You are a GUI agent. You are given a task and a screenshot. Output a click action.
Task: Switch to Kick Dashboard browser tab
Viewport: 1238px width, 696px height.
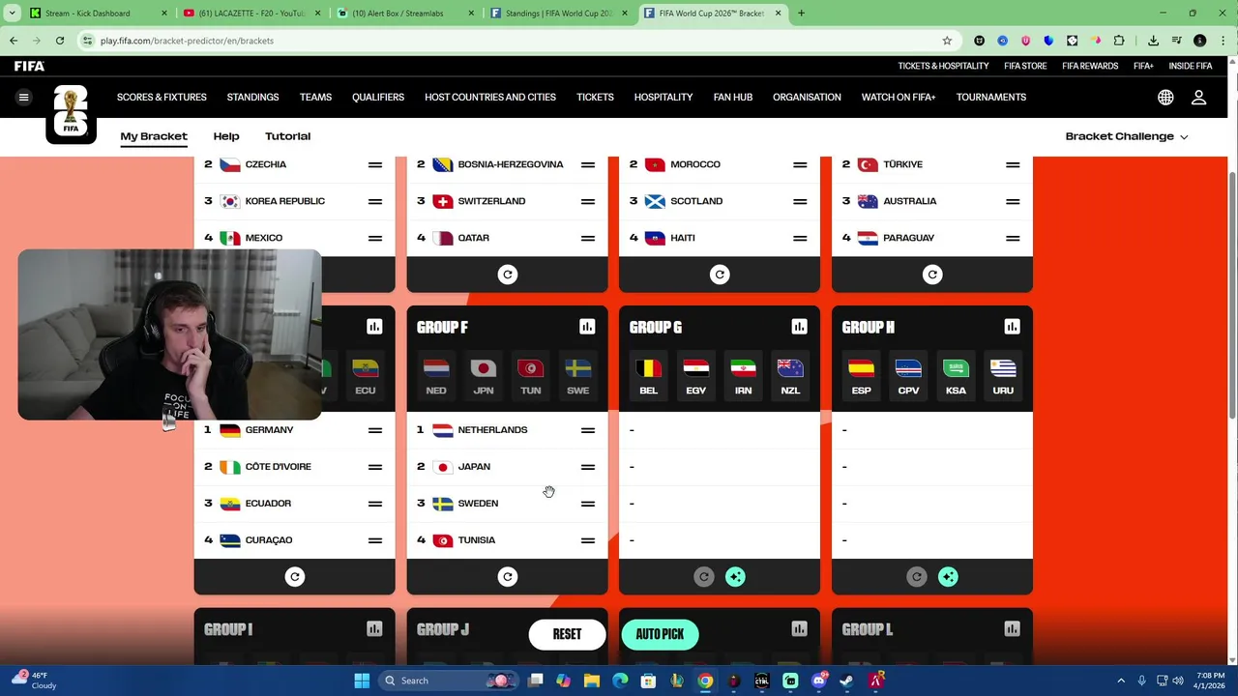click(x=98, y=14)
